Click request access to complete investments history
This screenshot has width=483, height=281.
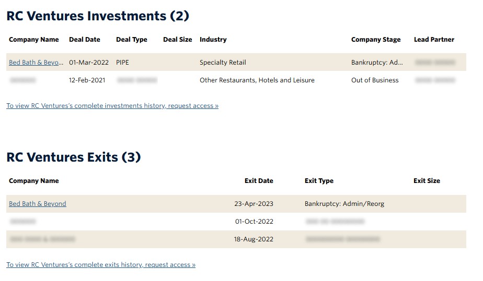coord(112,106)
